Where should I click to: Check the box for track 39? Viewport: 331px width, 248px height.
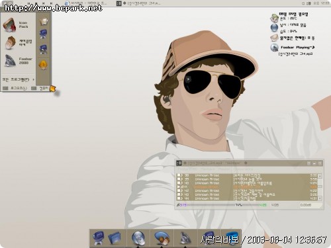(179, 179)
